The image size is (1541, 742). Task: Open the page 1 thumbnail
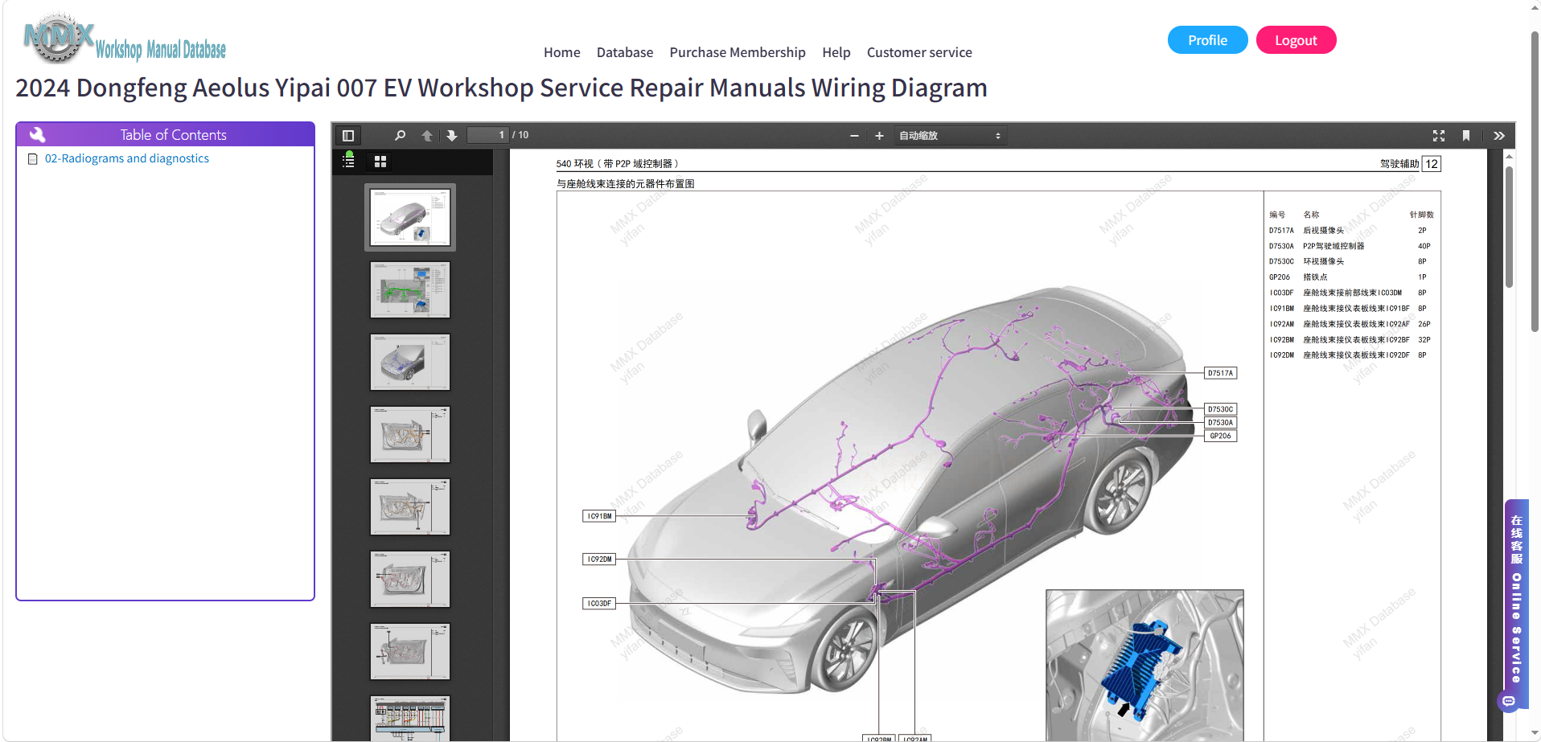point(410,217)
